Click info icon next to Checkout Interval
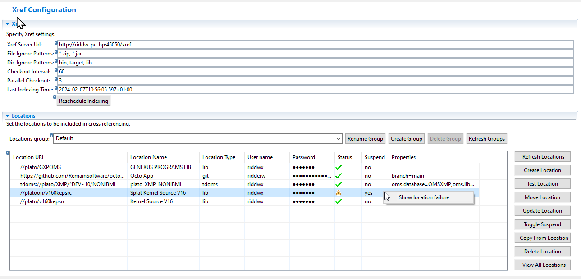This screenshot has height=279, width=581. pos(56,70)
